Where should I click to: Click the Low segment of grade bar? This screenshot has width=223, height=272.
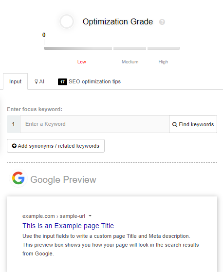(x=78, y=48)
